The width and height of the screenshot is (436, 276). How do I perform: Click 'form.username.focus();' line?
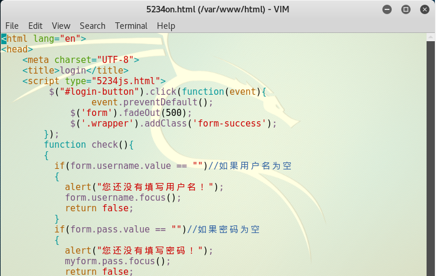[123, 198]
